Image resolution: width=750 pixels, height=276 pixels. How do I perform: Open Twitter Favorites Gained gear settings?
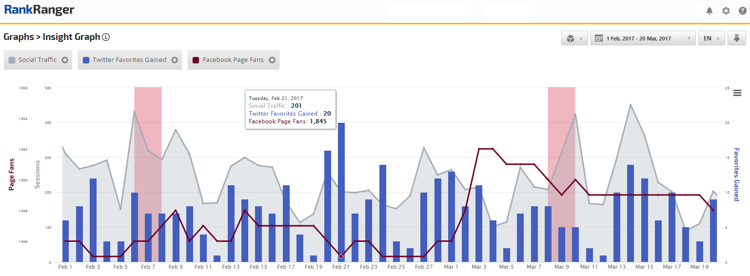click(x=174, y=60)
